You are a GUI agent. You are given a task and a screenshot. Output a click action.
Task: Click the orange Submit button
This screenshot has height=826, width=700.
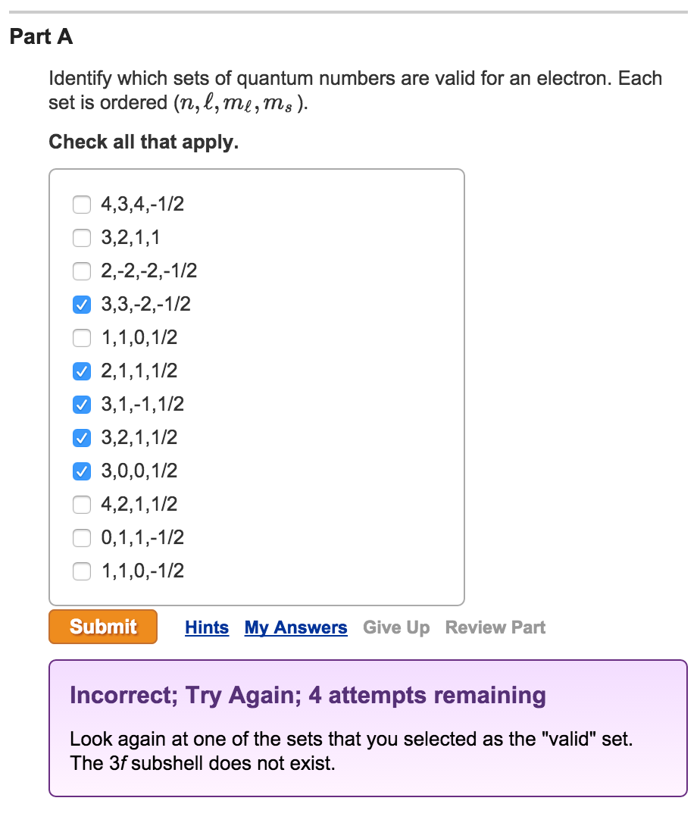(103, 627)
